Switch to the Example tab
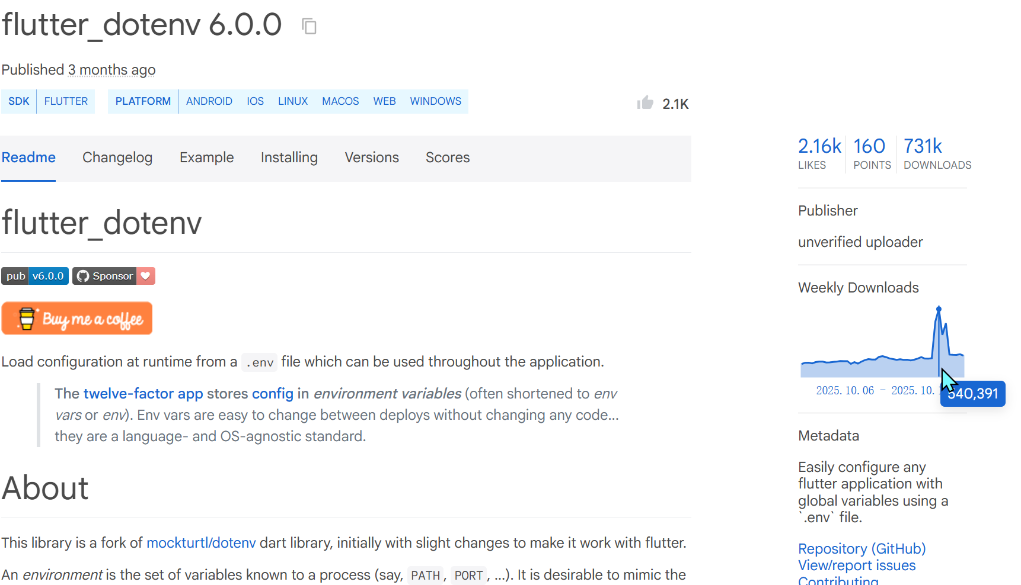This screenshot has width=1021, height=585. [x=206, y=157]
